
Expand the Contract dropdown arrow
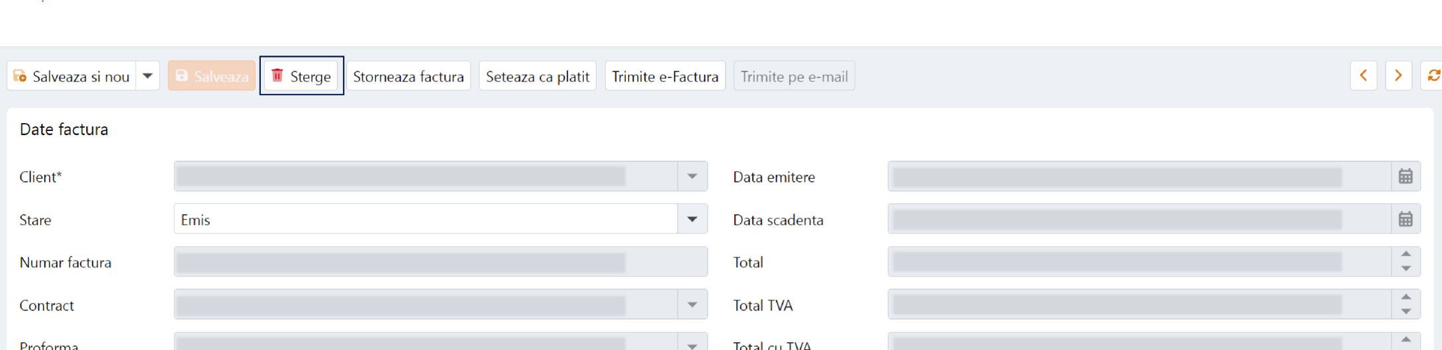pyautogui.click(x=692, y=305)
